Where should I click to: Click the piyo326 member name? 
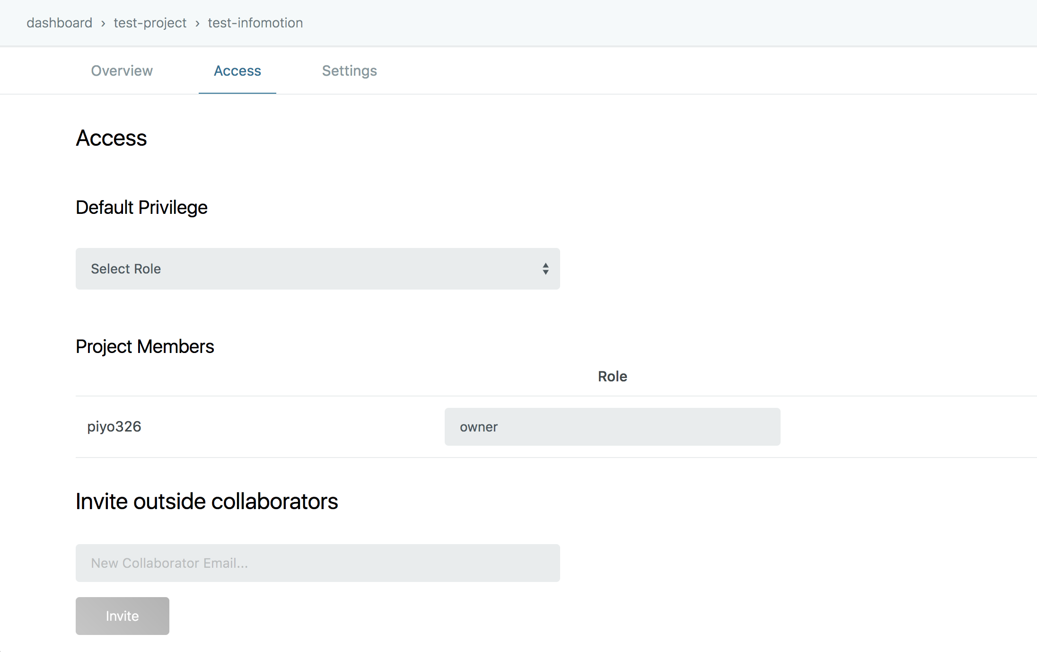click(114, 426)
